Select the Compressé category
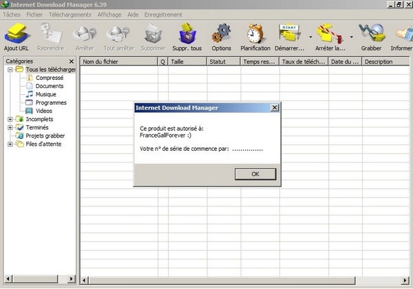Screen dimensions: 413x289 (x=50, y=78)
